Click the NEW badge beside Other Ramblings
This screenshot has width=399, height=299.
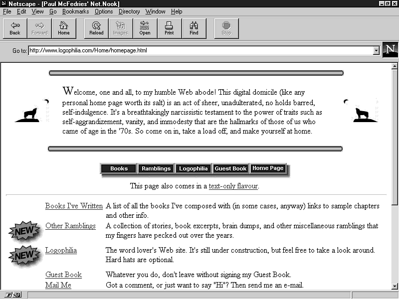(x=24, y=231)
